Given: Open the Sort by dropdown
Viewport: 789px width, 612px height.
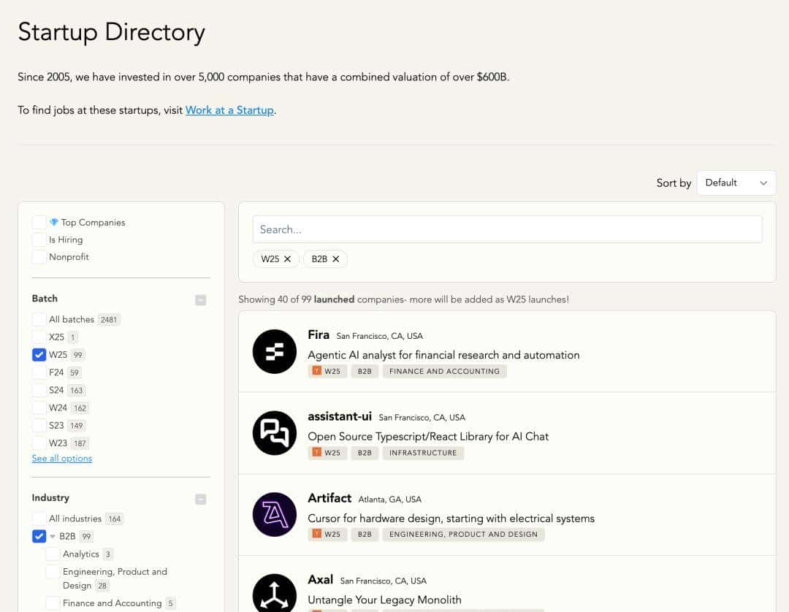Looking at the screenshot, I should coord(736,183).
